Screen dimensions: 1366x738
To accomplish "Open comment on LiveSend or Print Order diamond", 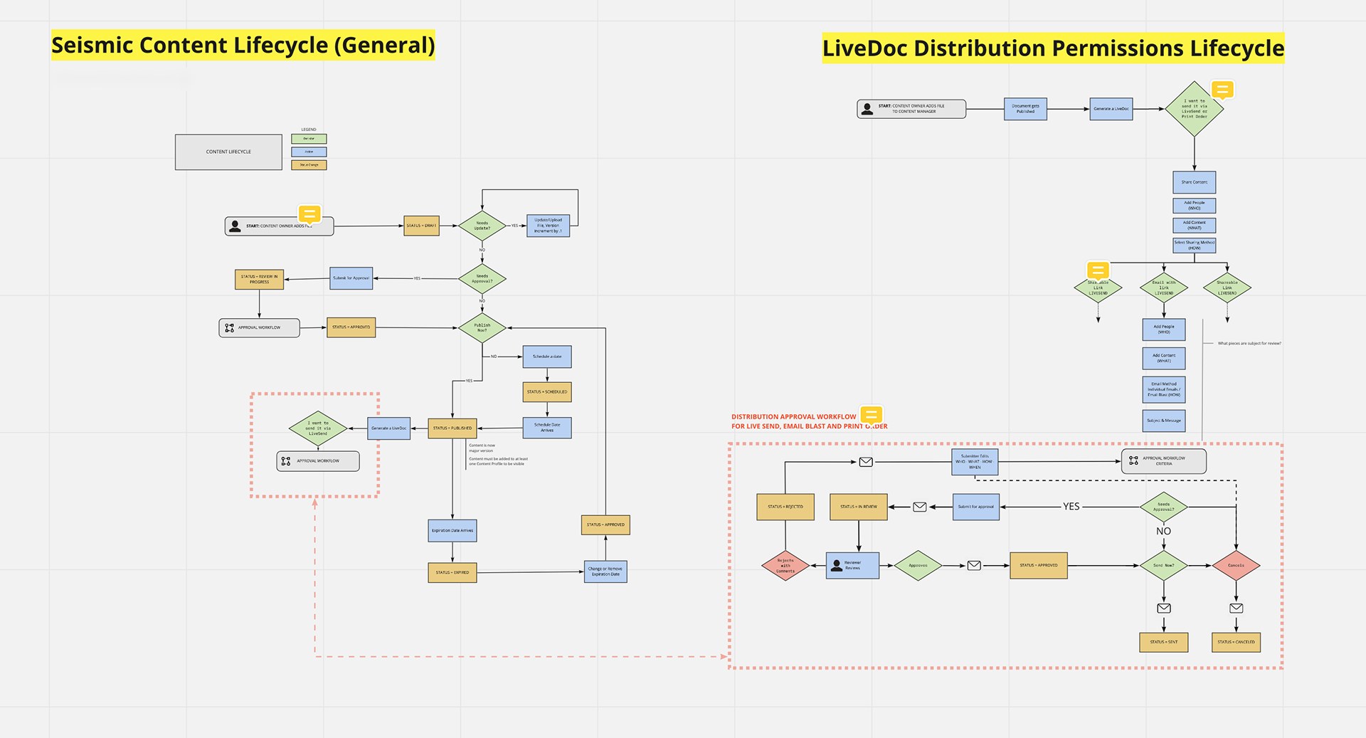I will tap(1222, 90).
